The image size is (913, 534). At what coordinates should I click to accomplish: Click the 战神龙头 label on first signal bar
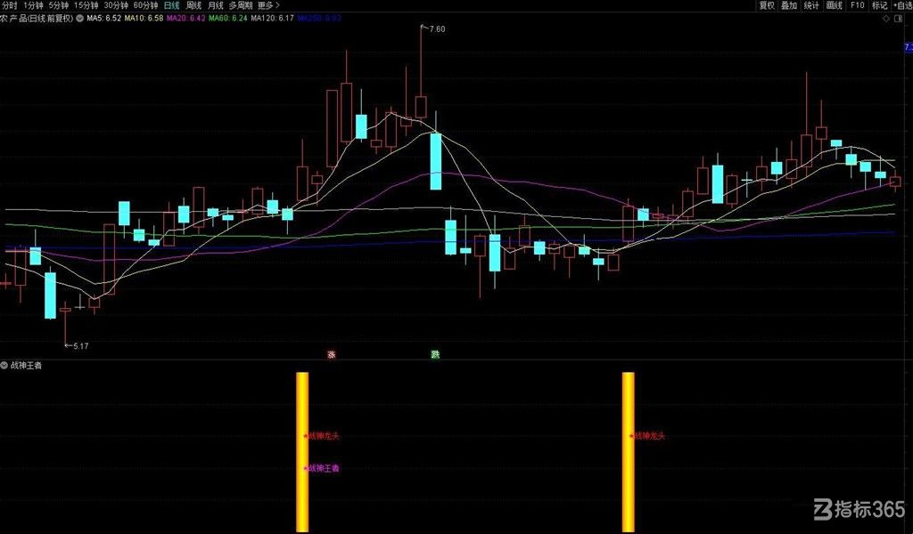click(322, 436)
